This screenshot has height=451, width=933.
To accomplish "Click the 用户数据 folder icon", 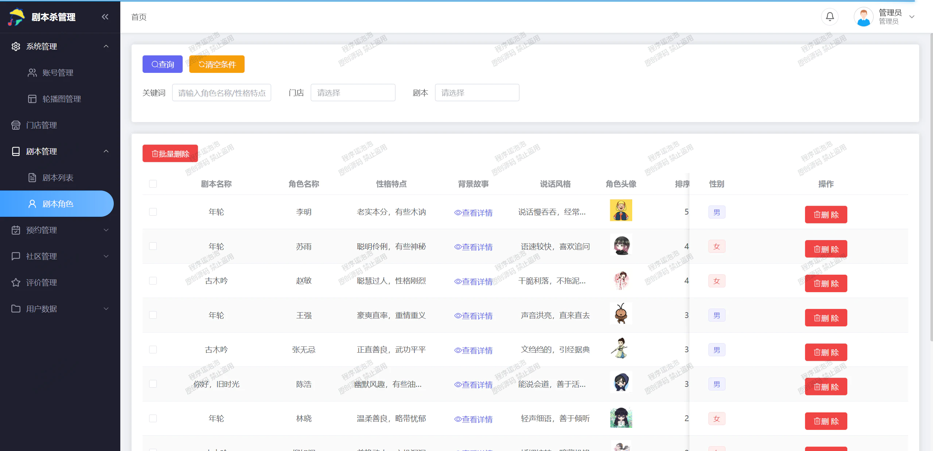I will (x=16, y=309).
